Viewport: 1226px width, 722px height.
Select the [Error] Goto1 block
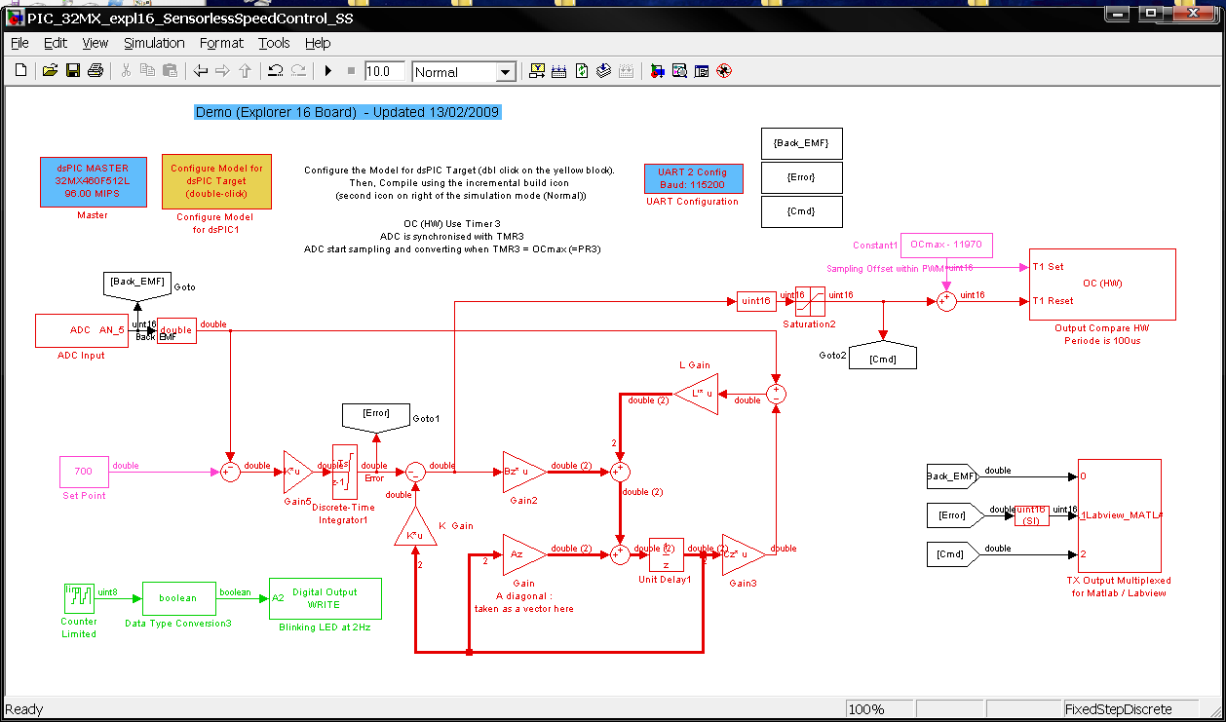(x=375, y=415)
